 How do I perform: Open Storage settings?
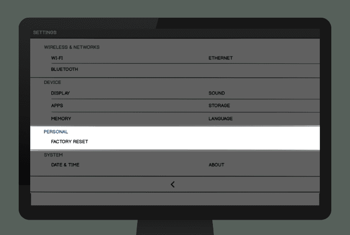219,106
